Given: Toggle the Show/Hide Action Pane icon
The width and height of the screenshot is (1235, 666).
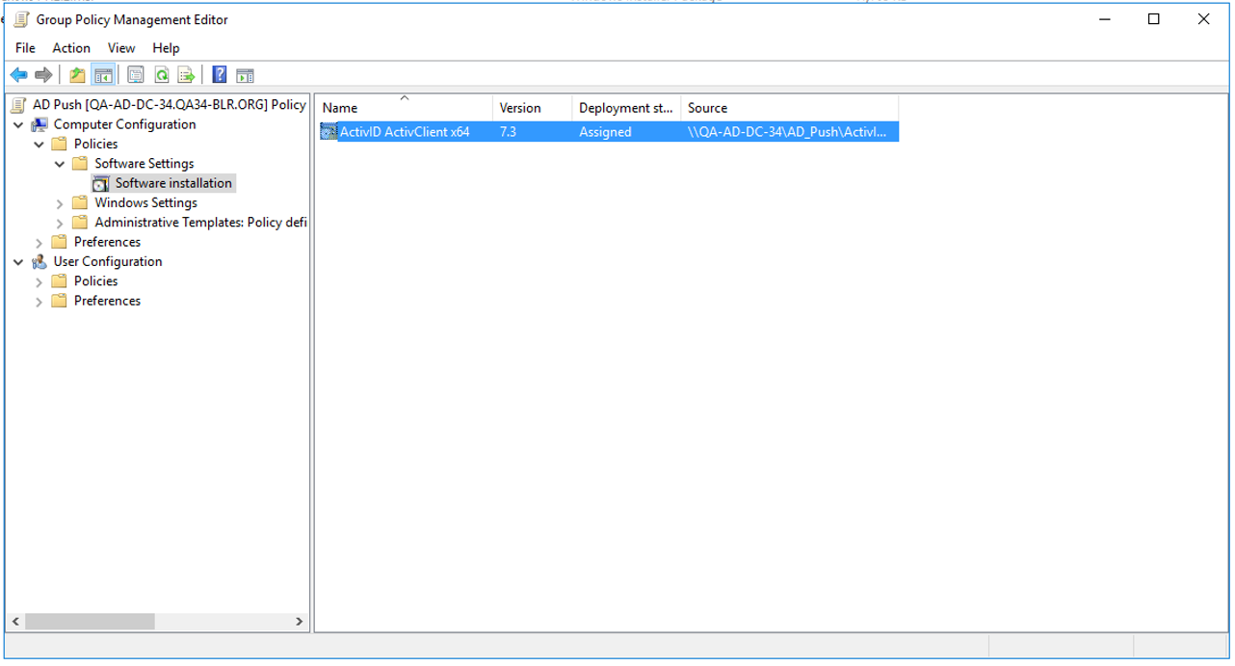Looking at the screenshot, I should tap(245, 74).
